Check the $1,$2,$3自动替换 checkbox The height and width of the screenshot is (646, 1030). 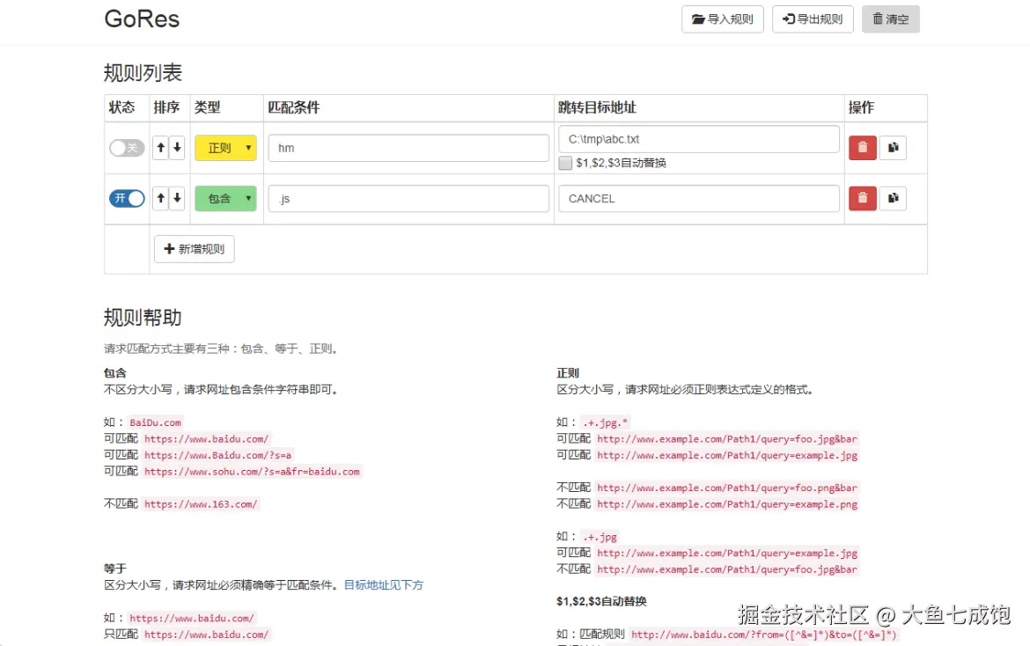click(565, 163)
